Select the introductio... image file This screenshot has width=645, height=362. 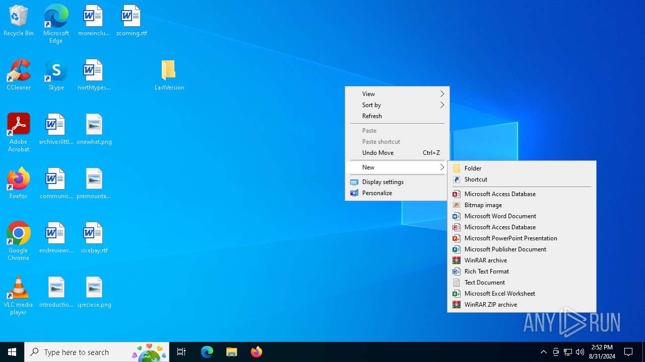[56, 293]
